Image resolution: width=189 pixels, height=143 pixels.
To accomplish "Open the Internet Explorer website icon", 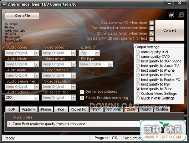I will point(181,15).
